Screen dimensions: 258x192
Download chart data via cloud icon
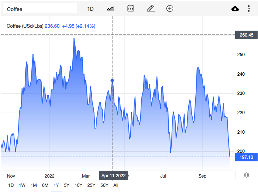(235, 9)
